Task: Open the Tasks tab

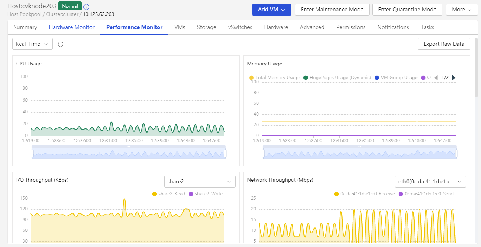Action: coord(427,27)
